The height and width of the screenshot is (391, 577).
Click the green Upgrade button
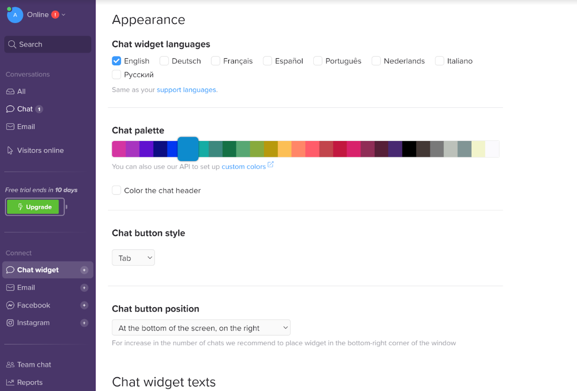point(33,207)
